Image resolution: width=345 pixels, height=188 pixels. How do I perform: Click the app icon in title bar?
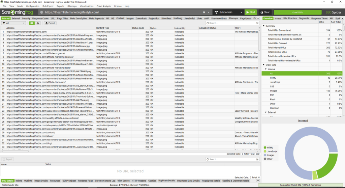[2, 2]
